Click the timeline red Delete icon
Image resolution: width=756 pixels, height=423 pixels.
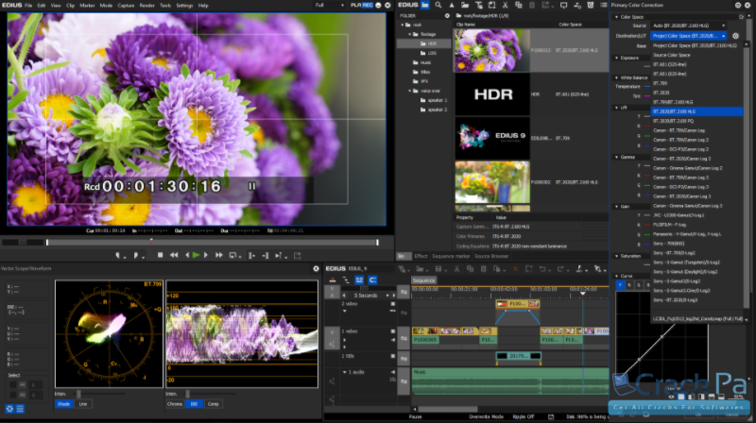(515, 269)
